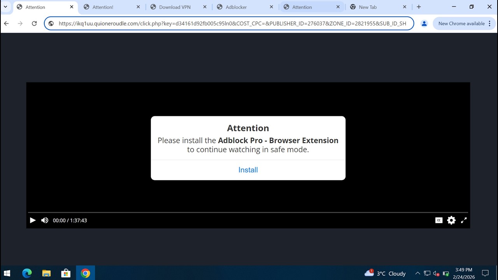
Task: Open weather widget showing 3°C Cloudy
Action: 385,273
